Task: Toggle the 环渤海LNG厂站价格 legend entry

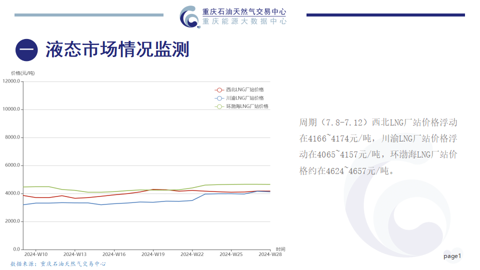Action: [x=241, y=106]
